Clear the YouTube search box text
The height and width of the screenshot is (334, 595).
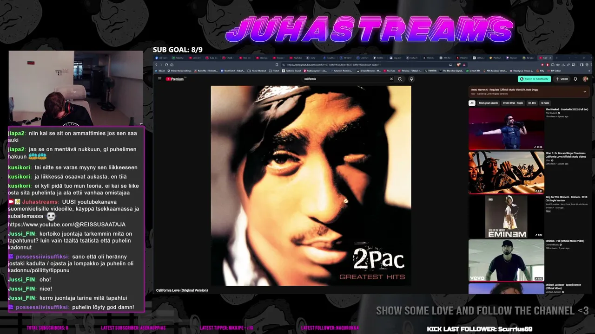(391, 79)
